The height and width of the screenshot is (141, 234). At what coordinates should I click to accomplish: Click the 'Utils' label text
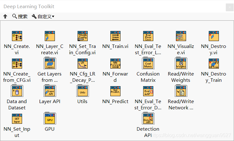pos(82,102)
